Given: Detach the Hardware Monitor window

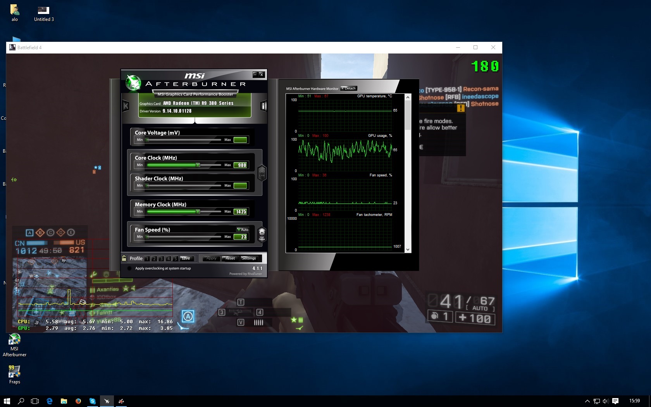Looking at the screenshot, I should pos(348,88).
